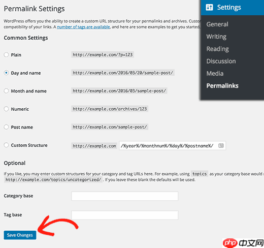Select the Day and name option
This screenshot has height=248, width=264.
click(x=6, y=73)
